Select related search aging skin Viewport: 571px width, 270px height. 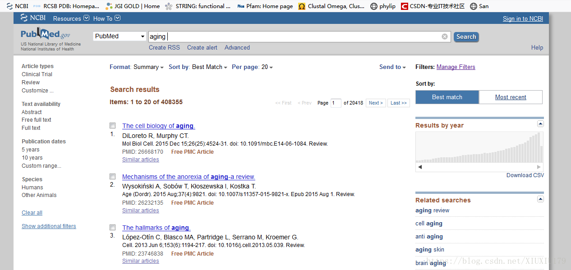430,250
